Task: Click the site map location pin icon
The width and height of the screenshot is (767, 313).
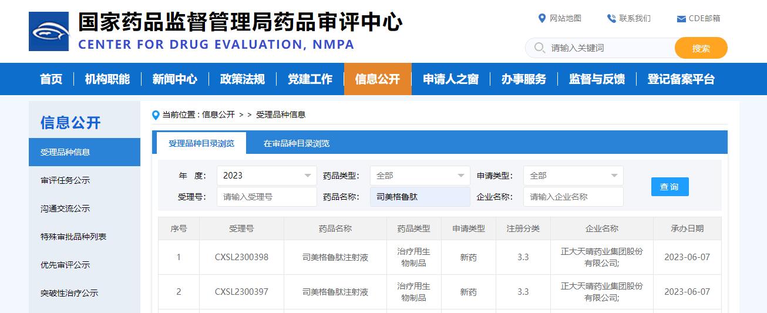Action: point(542,18)
